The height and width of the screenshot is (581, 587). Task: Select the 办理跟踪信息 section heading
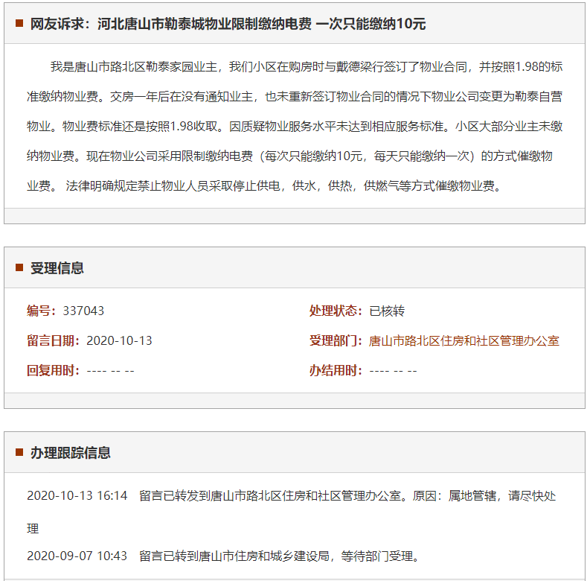tap(71, 452)
